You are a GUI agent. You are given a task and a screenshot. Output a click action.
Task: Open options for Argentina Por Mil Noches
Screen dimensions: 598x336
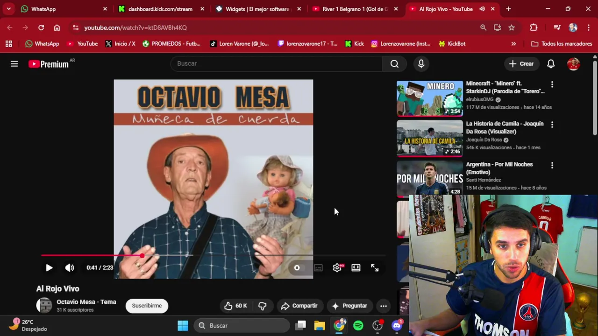click(552, 165)
